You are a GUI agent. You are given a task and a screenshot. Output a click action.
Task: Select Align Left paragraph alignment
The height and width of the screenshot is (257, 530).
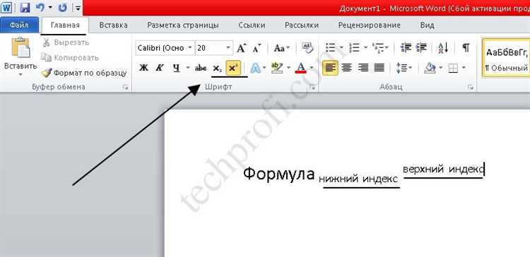330,68
